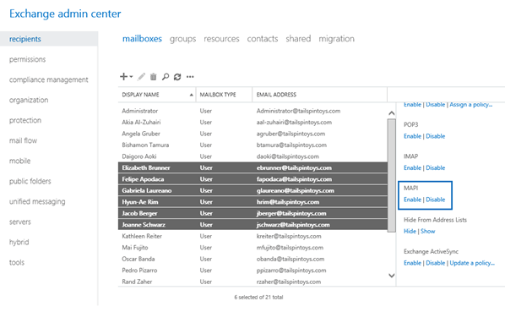Open the organization section
The width and height of the screenshot is (505, 312).
(x=29, y=100)
